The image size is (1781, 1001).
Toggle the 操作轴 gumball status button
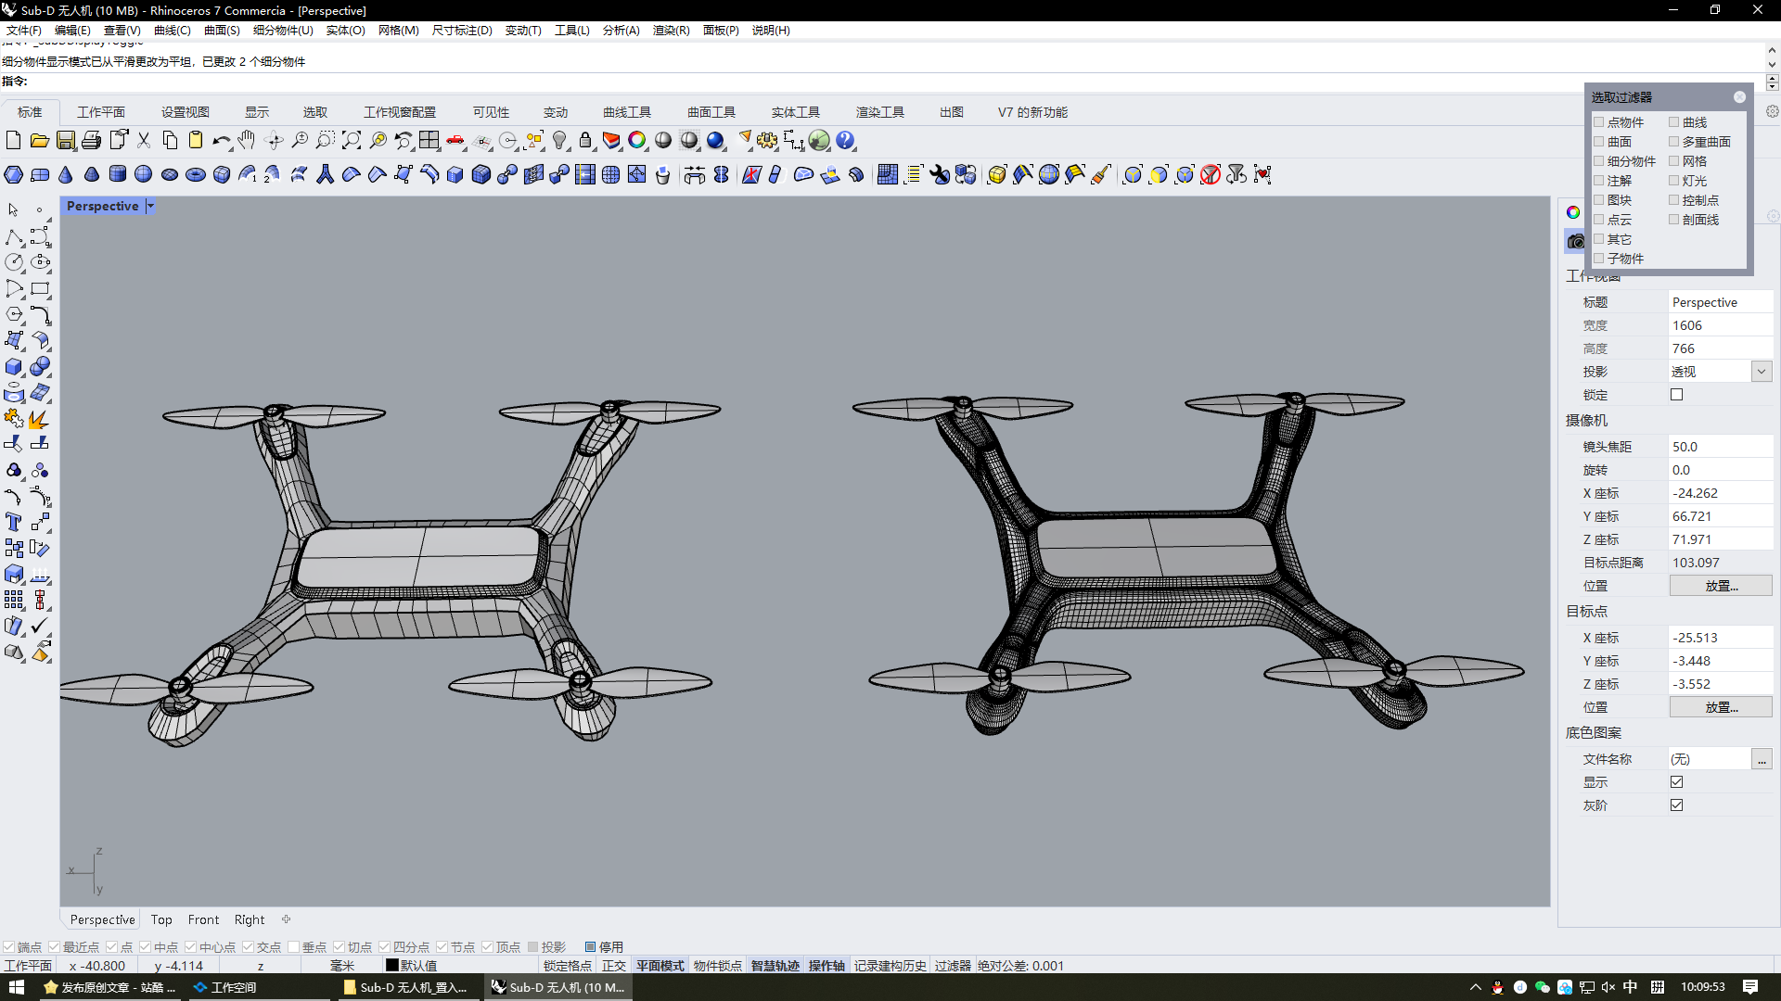pyautogui.click(x=826, y=966)
